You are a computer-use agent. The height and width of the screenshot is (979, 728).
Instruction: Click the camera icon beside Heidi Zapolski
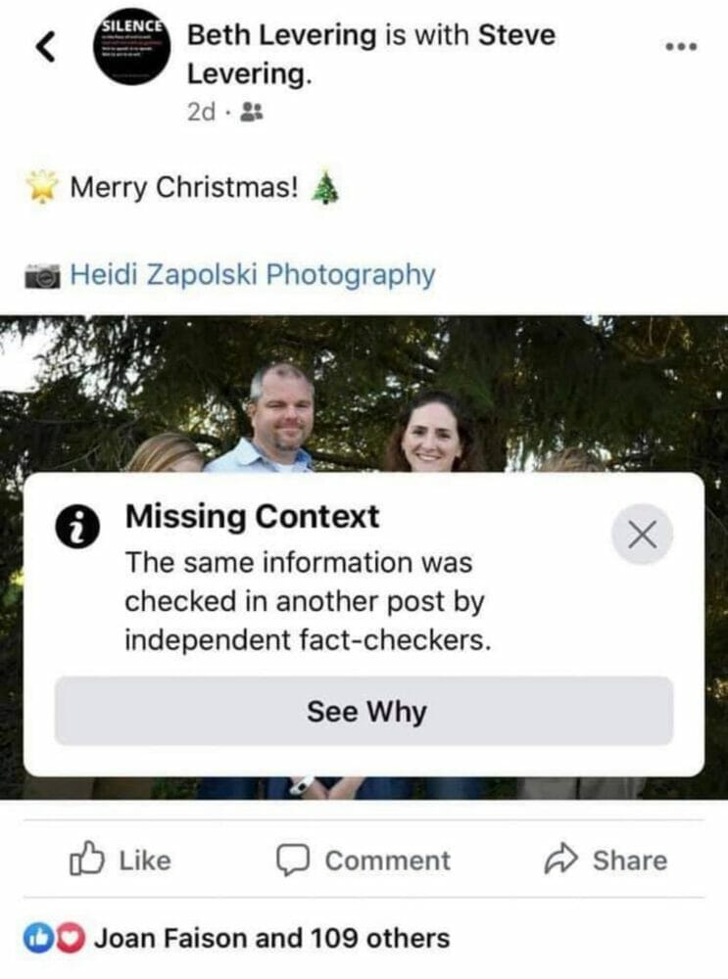[42, 275]
